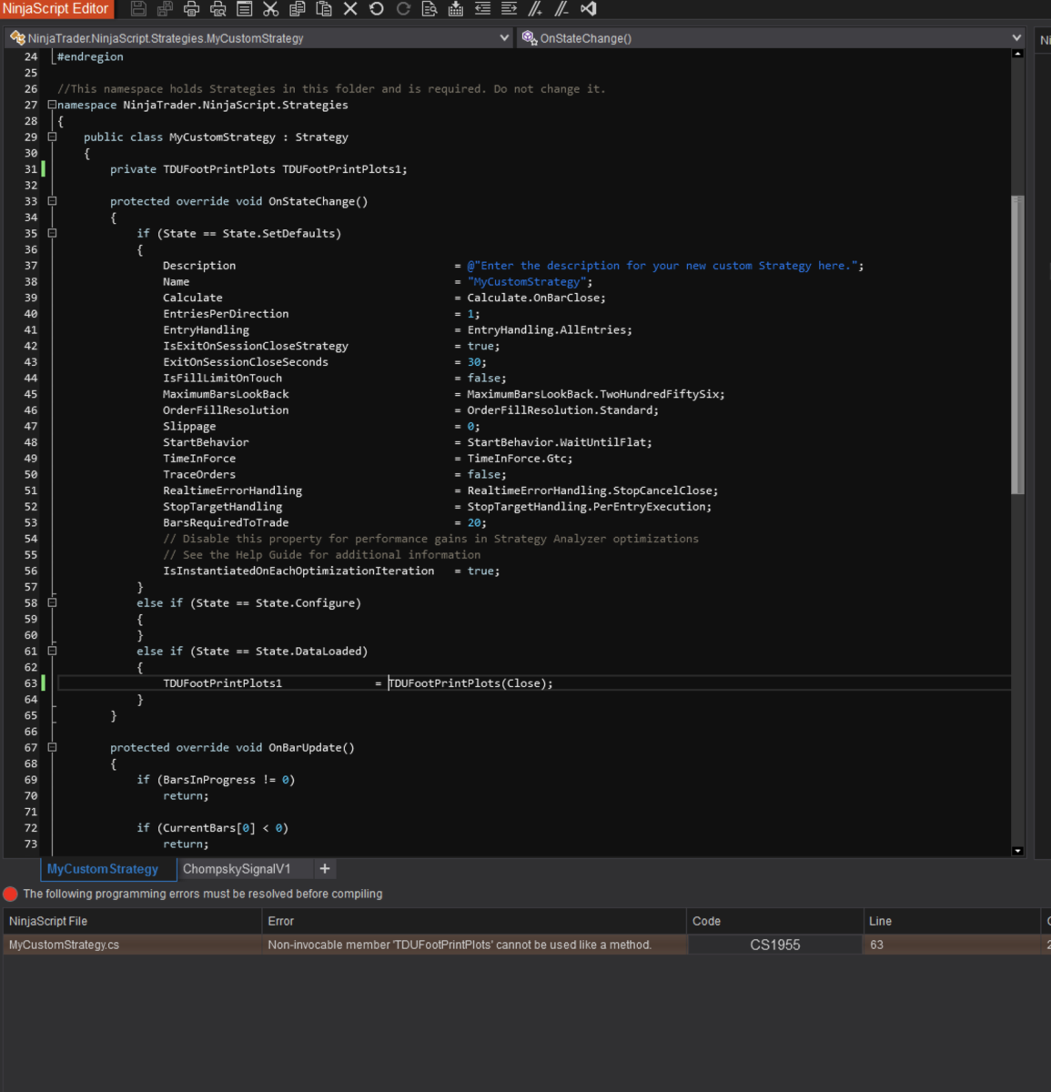
Task: Collapse the OnBarUpdate method at line 67
Action: (x=52, y=747)
